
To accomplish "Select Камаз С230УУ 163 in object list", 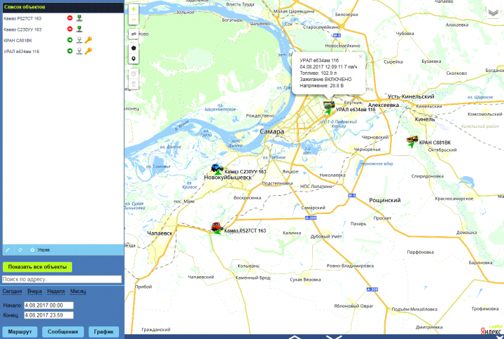I will 22,29.
